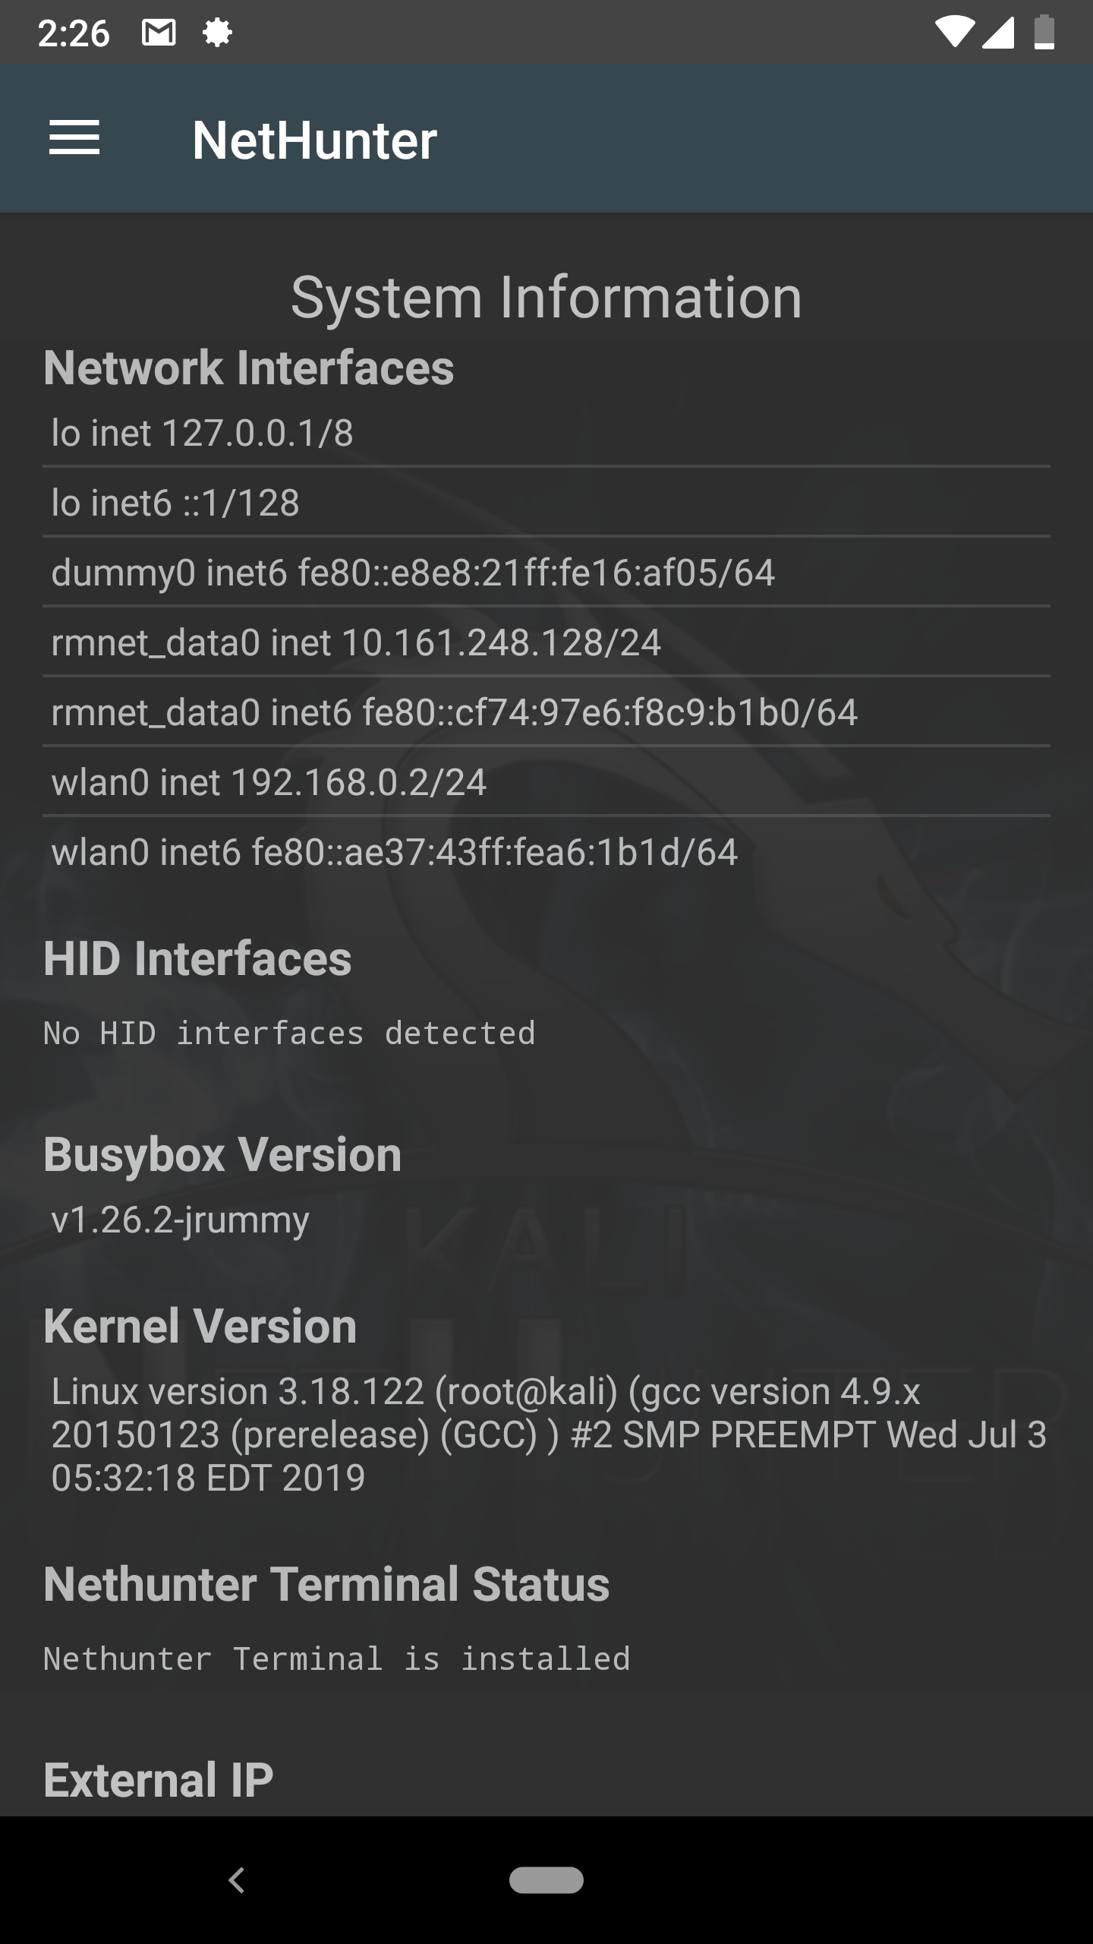Screen dimensions: 1093x1944
Task: Tap the NetHunter app title
Action: pos(314,140)
